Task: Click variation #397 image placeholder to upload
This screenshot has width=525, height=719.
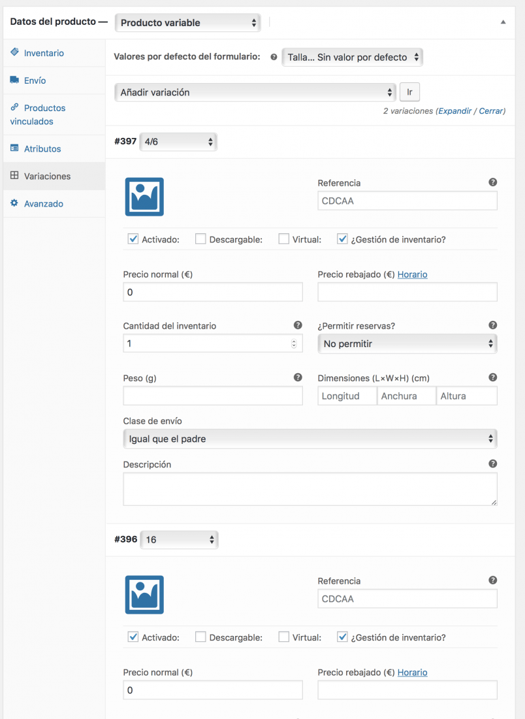Action: (144, 197)
